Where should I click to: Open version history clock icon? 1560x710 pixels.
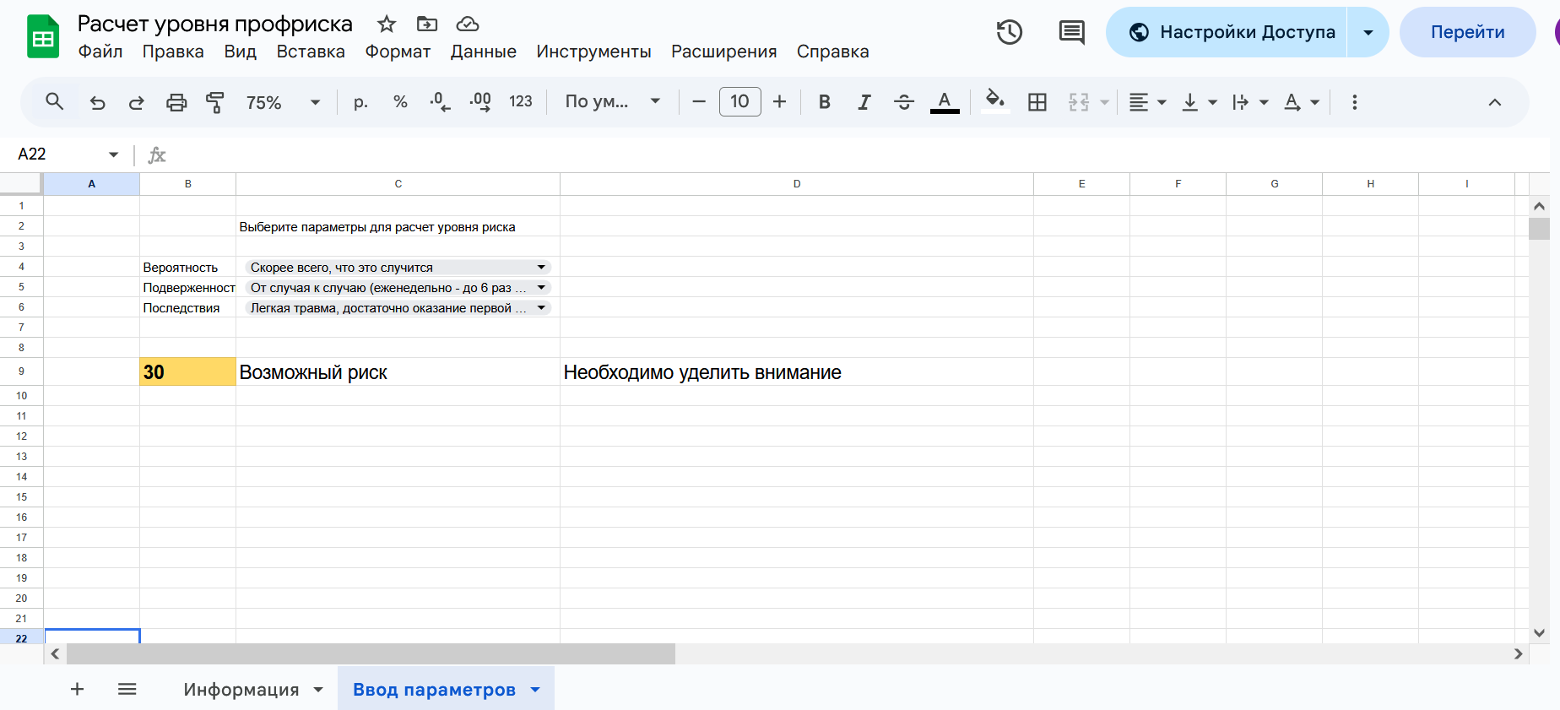click(1009, 33)
